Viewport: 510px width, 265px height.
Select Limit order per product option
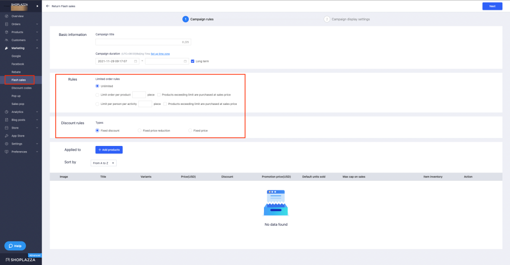click(x=97, y=95)
